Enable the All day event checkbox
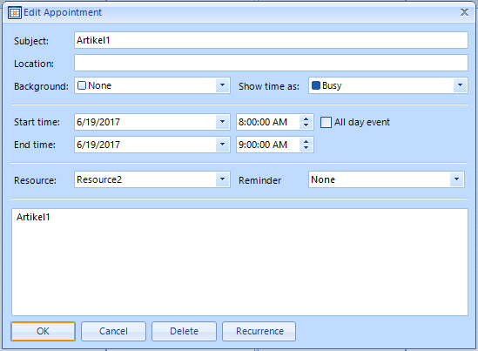This screenshot has height=351, width=478. (326, 122)
